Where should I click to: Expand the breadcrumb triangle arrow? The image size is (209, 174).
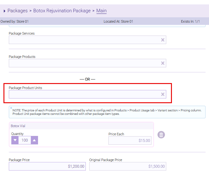click(x=4, y=11)
